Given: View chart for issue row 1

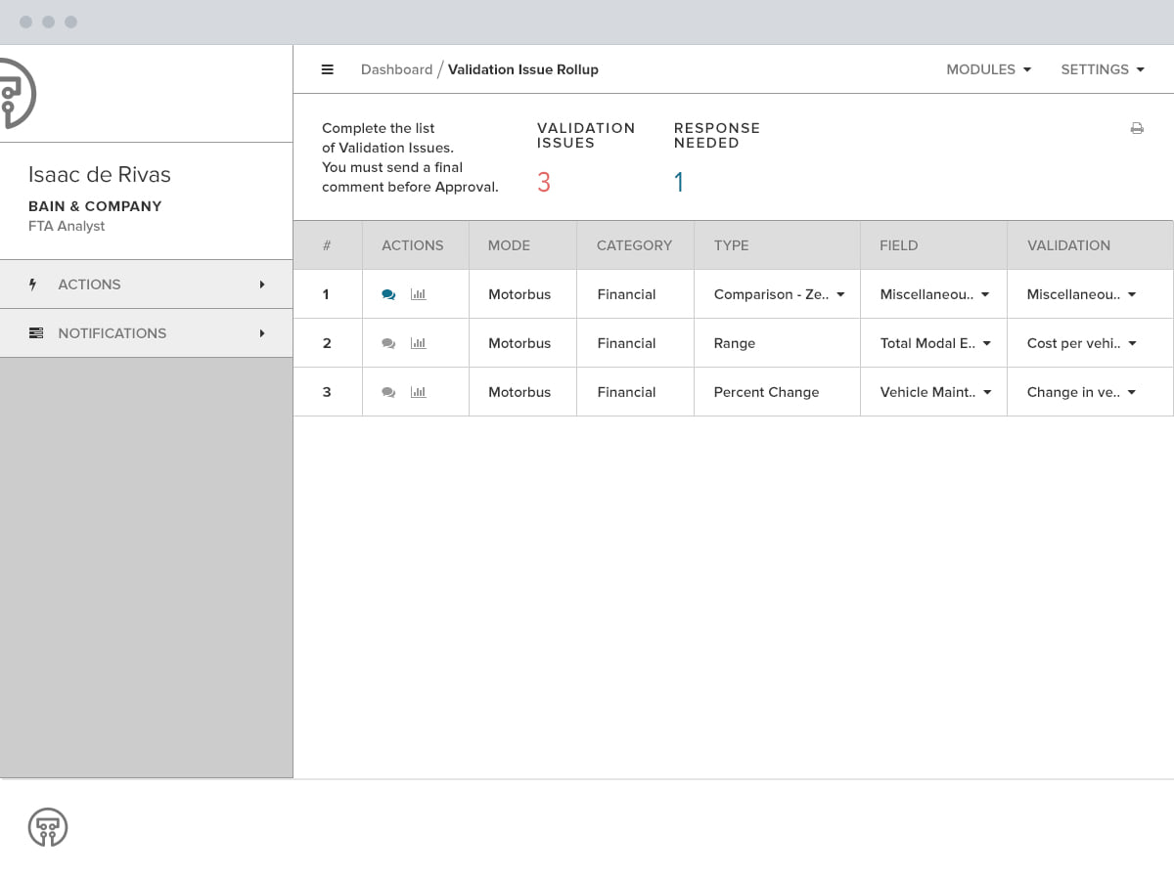Looking at the screenshot, I should pyautogui.click(x=419, y=294).
